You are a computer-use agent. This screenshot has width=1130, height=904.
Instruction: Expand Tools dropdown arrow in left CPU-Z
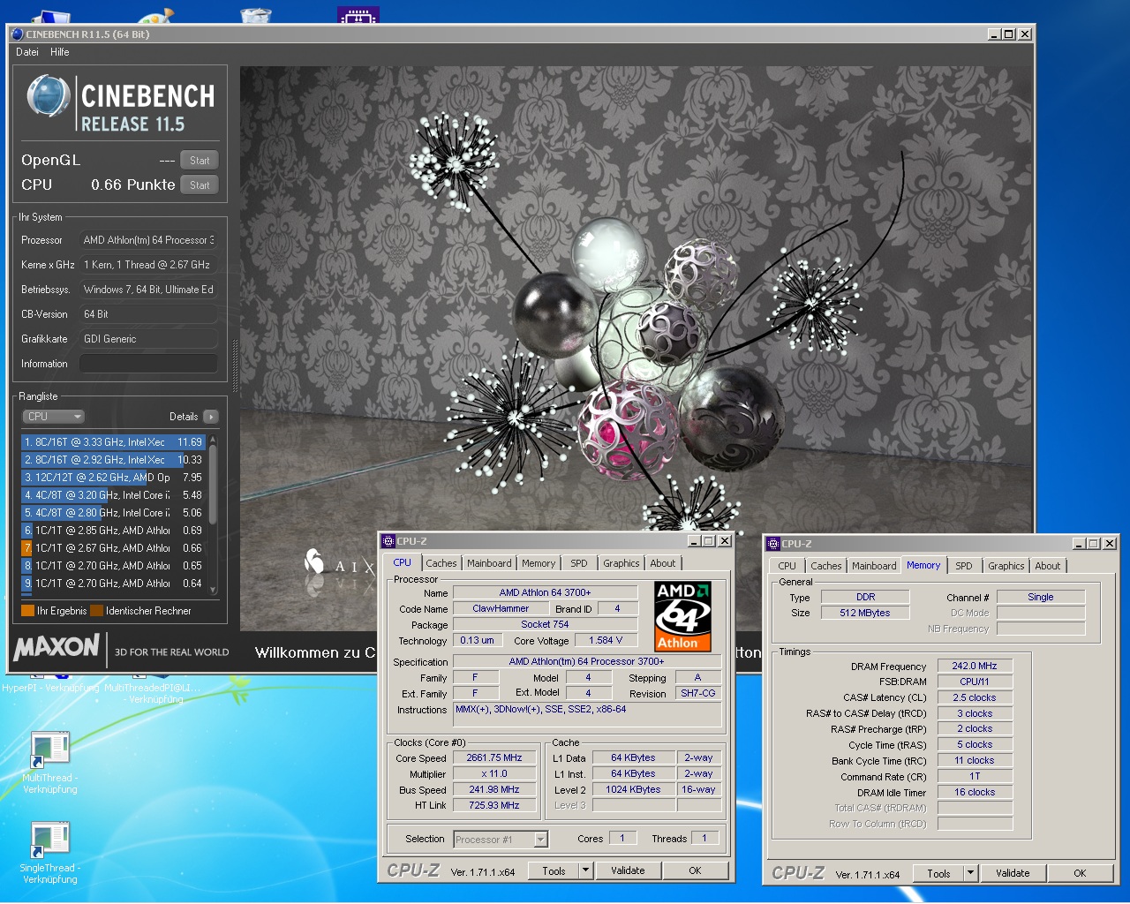[585, 870]
